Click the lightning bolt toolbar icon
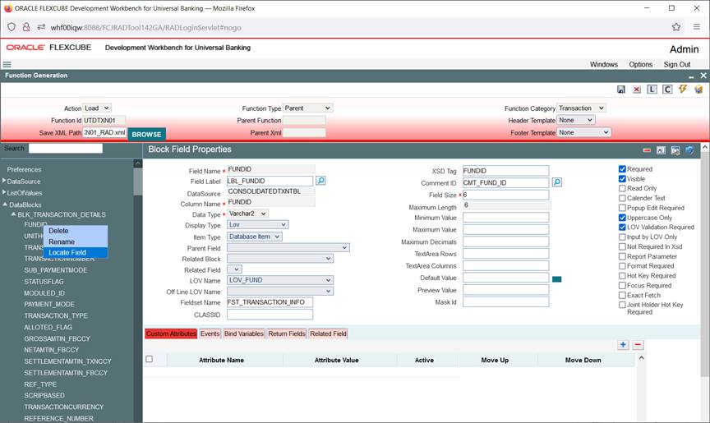The image size is (710, 423). [x=683, y=89]
